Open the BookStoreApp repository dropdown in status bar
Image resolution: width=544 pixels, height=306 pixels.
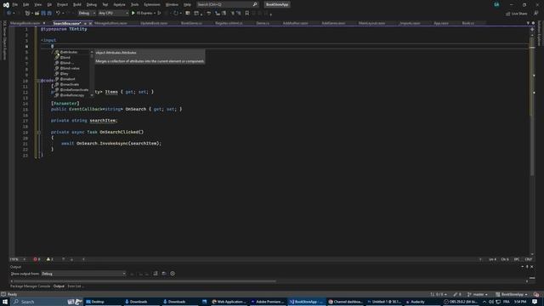512,294
